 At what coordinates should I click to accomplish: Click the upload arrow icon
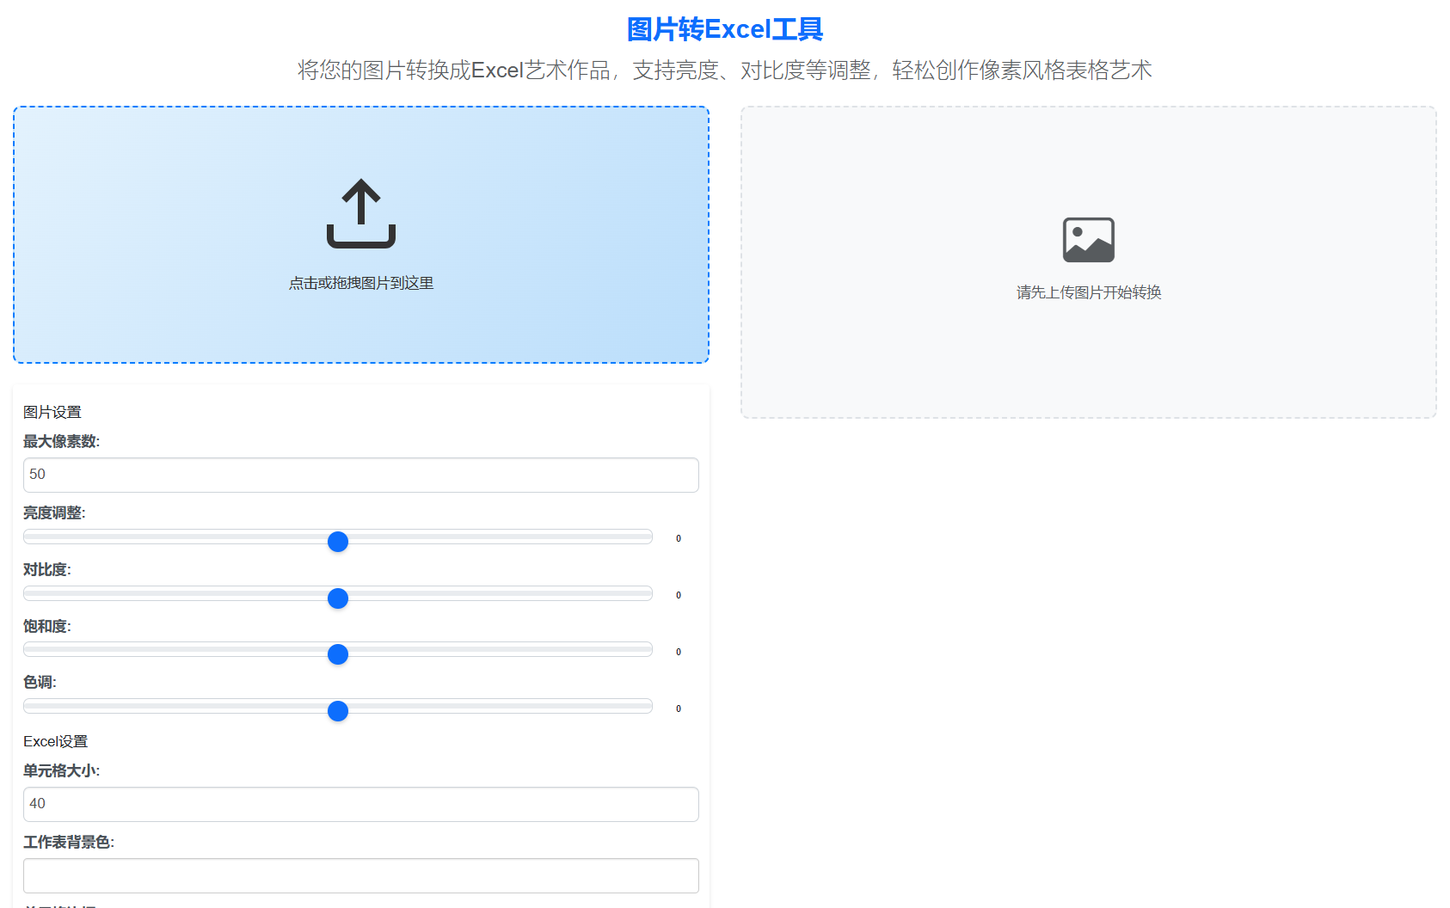pyautogui.click(x=360, y=212)
